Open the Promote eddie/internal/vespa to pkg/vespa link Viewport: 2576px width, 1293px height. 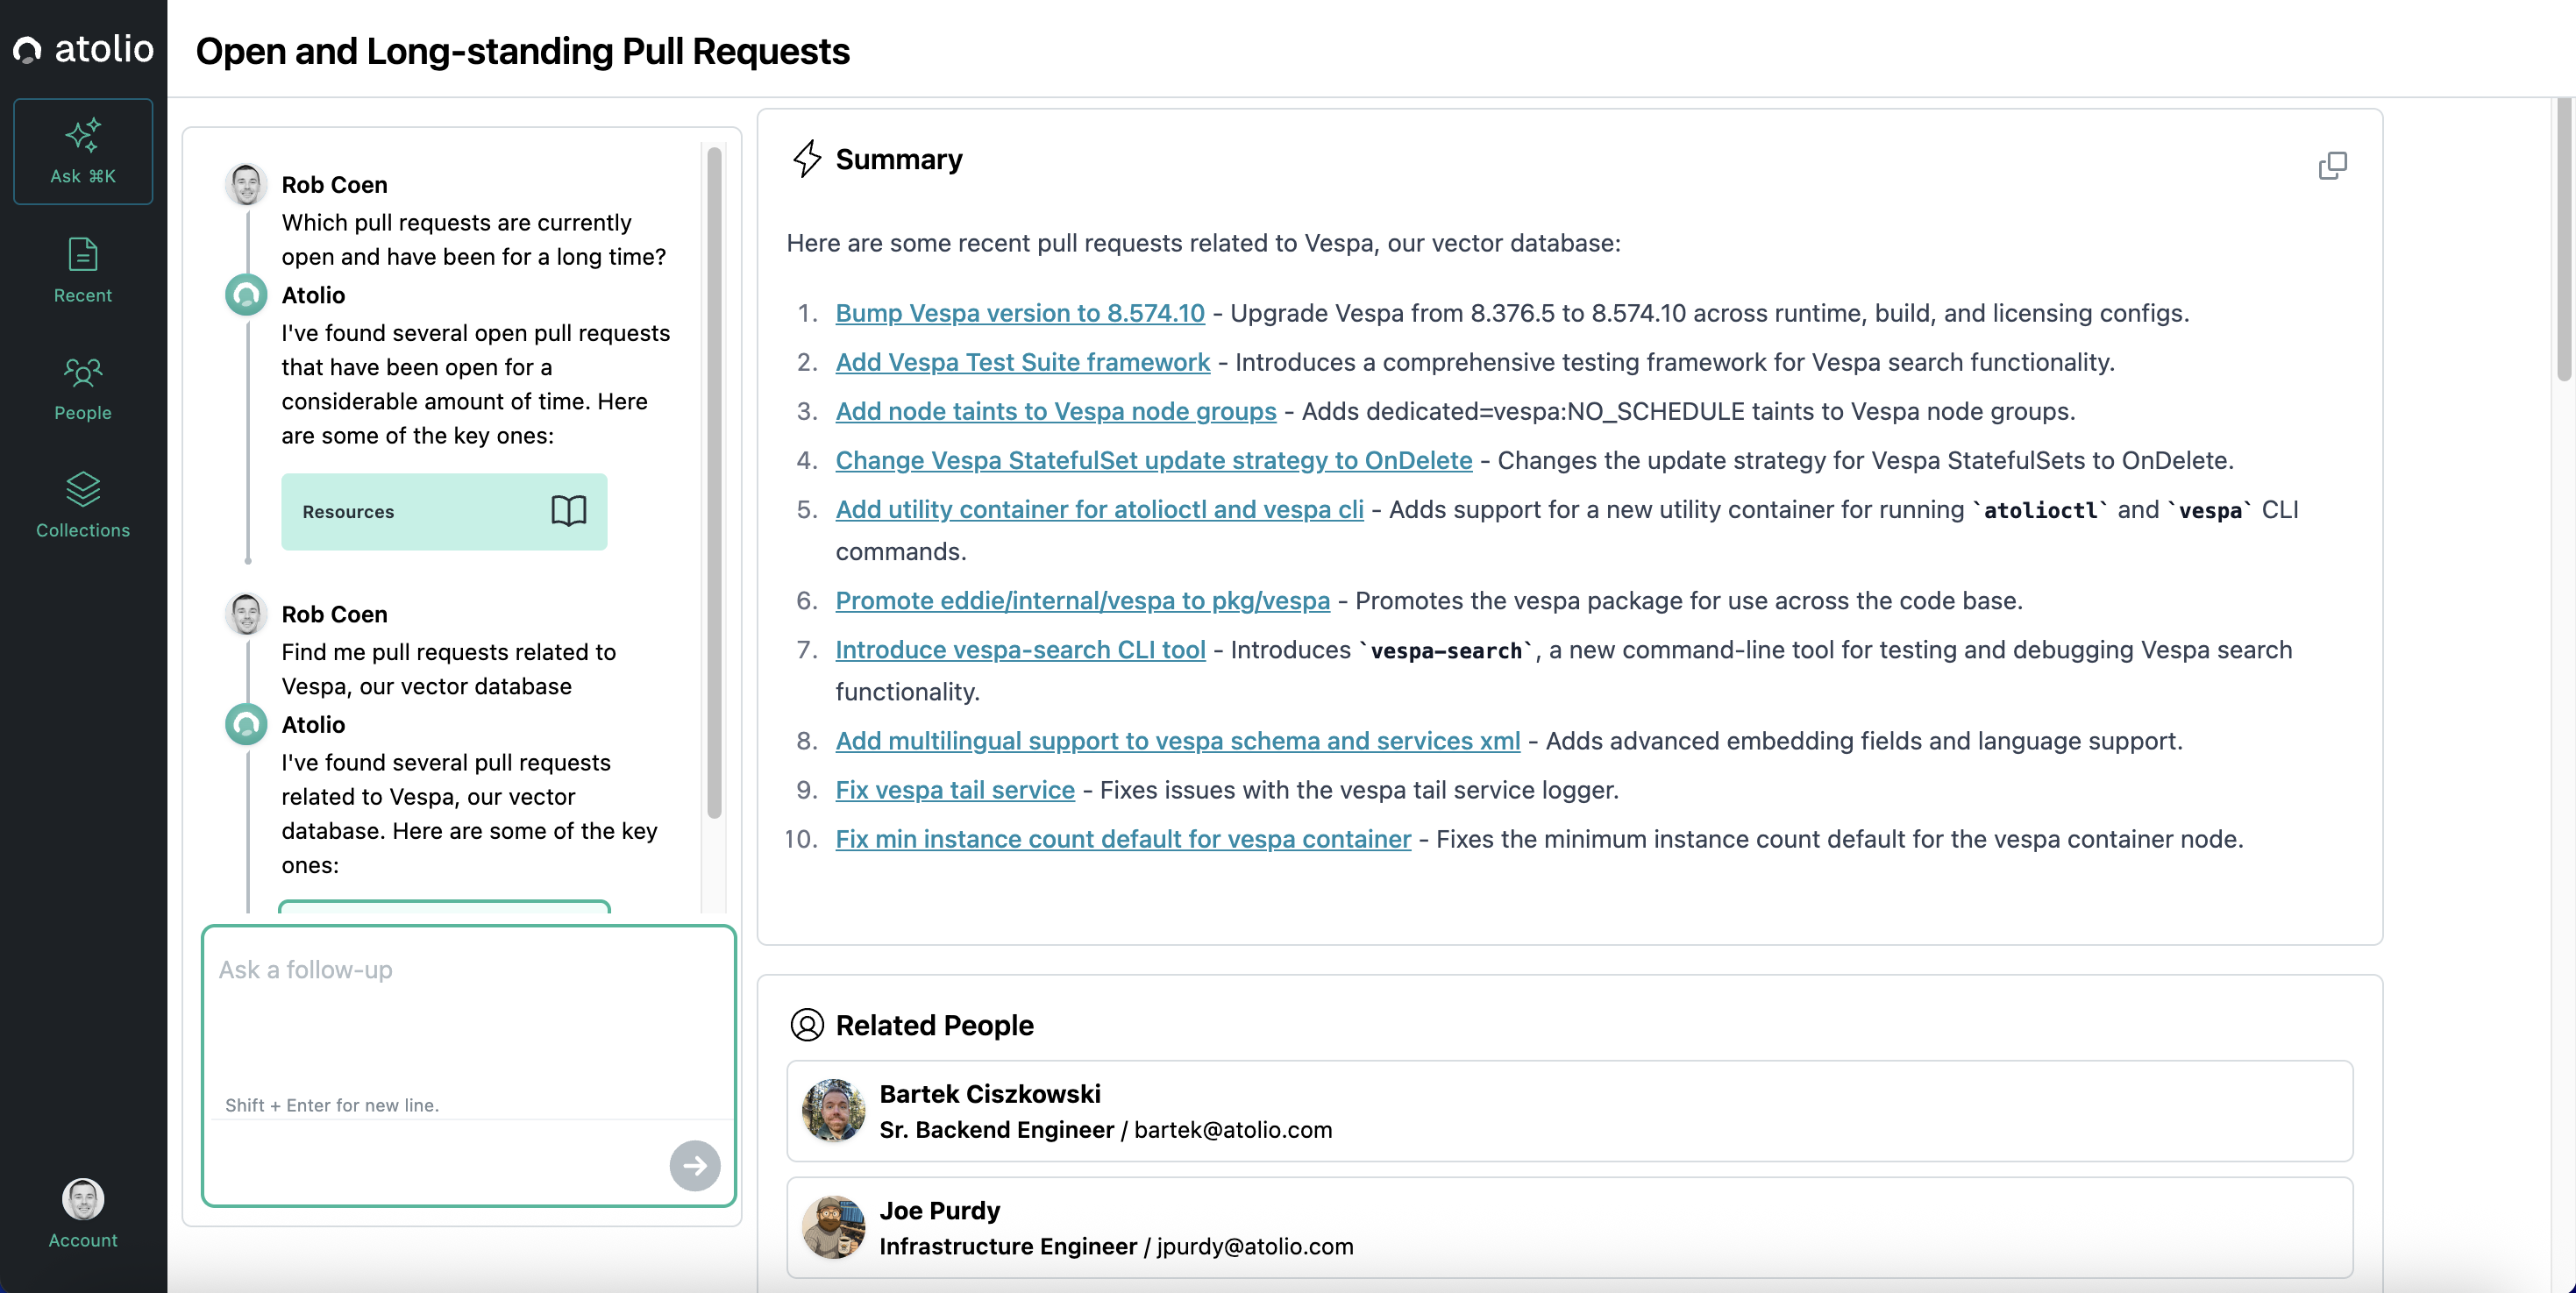(1082, 601)
